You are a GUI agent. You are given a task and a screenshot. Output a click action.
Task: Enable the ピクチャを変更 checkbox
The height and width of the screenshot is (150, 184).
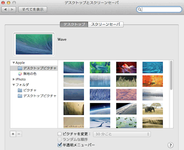tap(60, 134)
